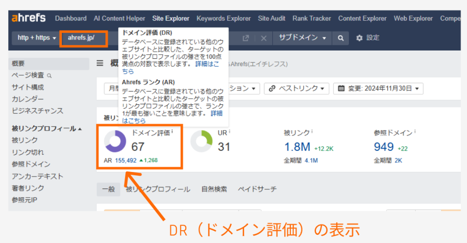Clear the URL with the X icon
The width and height of the screenshot is (467, 243).
[x=264, y=38]
